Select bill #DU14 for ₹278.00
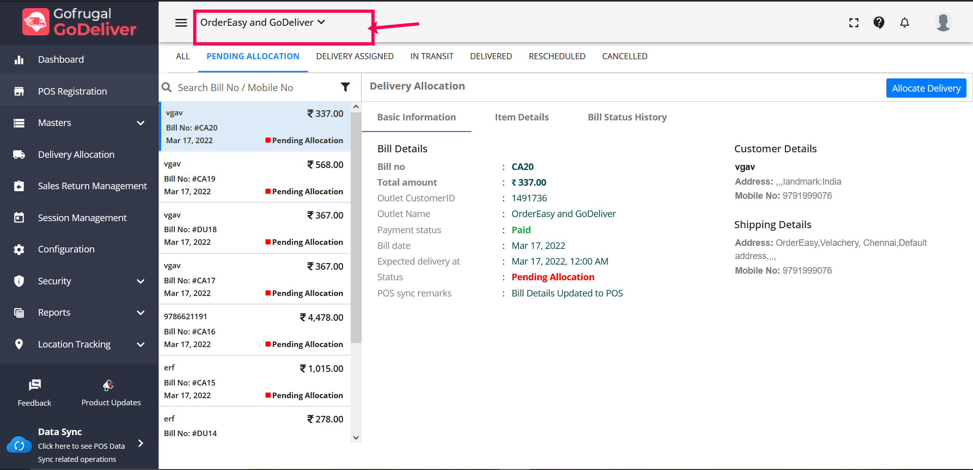 click(255, 425)
